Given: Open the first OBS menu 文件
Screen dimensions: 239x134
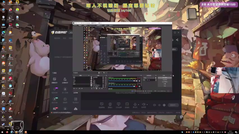Looking at the screenshot, I should coord(75,25).
